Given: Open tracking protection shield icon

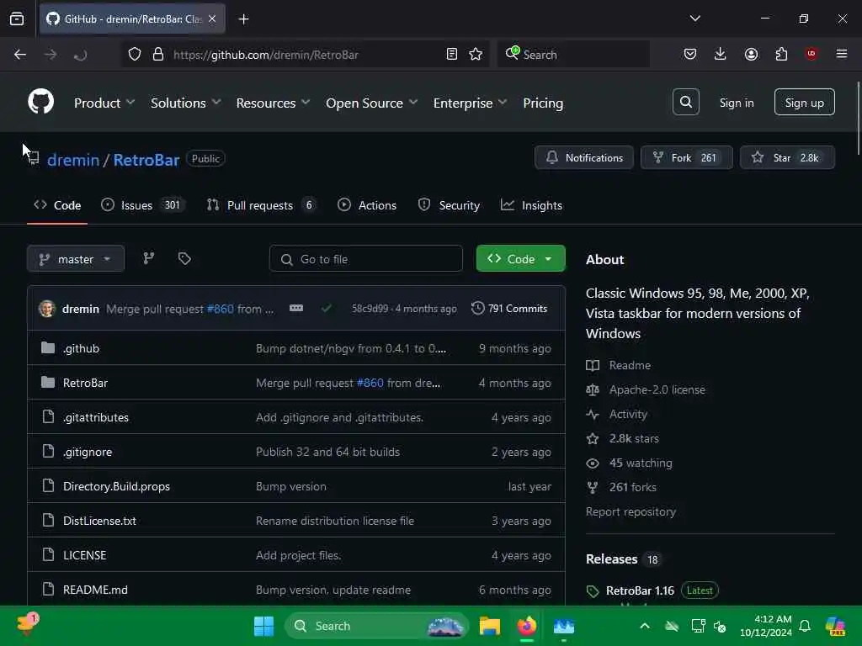Looking at the screenshot, I should (135, 54).
